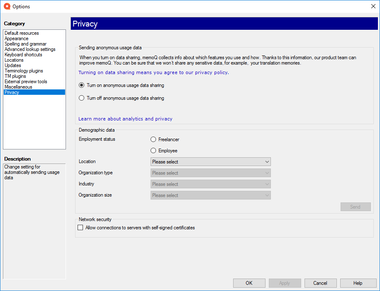Open Keyboard shortcuts category

34,55
